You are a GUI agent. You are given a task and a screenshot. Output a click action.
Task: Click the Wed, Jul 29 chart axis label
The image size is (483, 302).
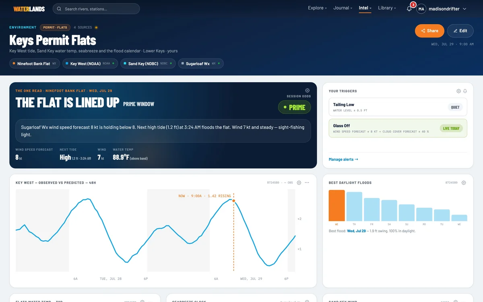(x=251, y=279)
